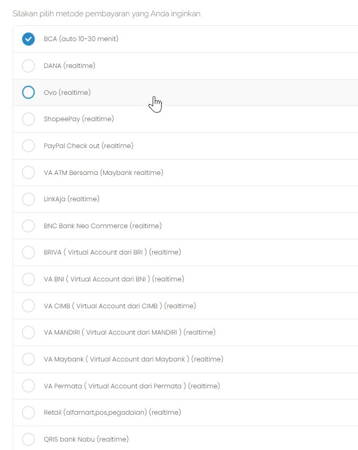The image size is (358, 450).
Task: Click 'PayPal Check out (realtime)' text
Action: click(x=88, y=146)
